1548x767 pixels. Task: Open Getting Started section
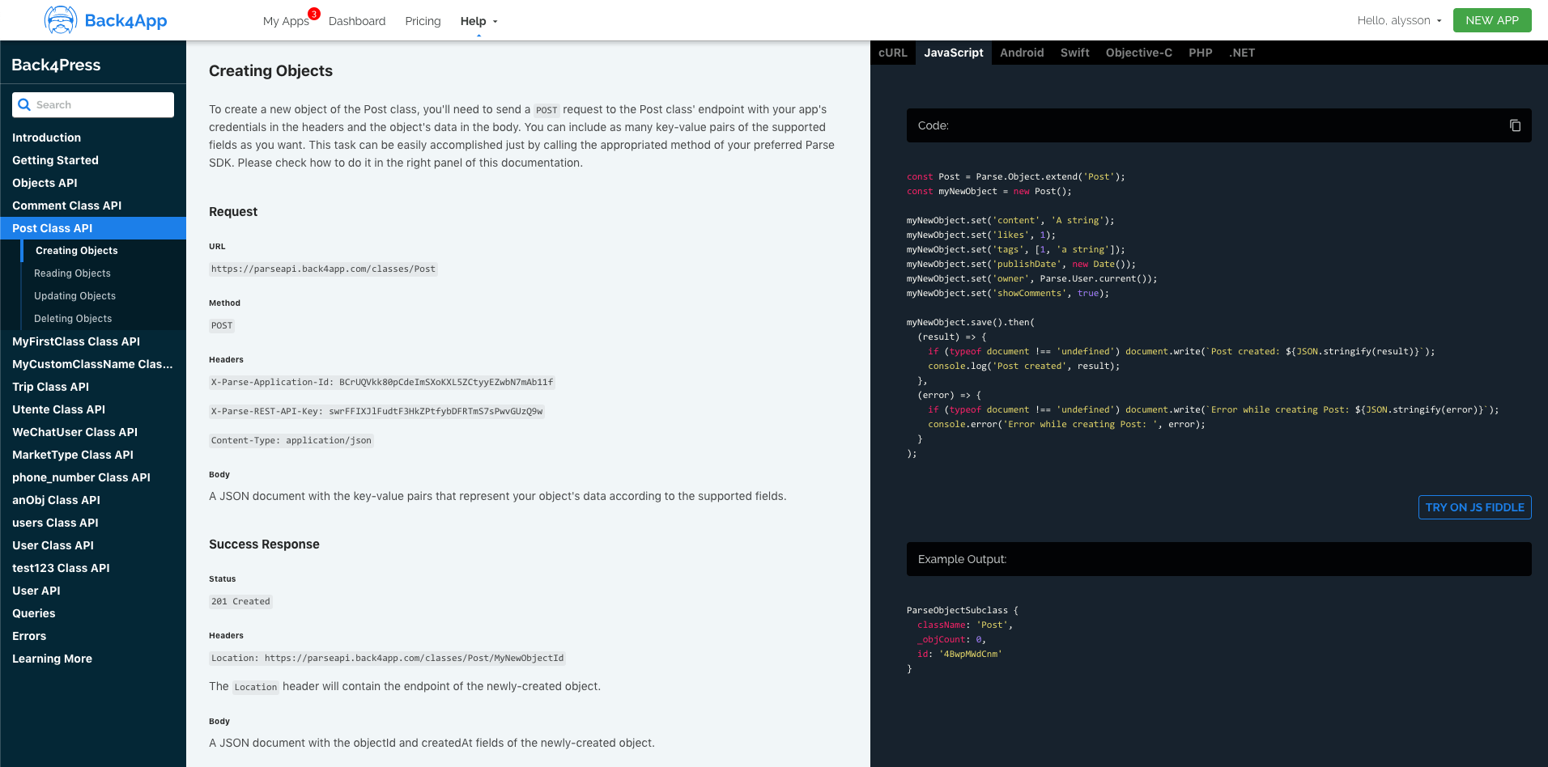point(93,160)
